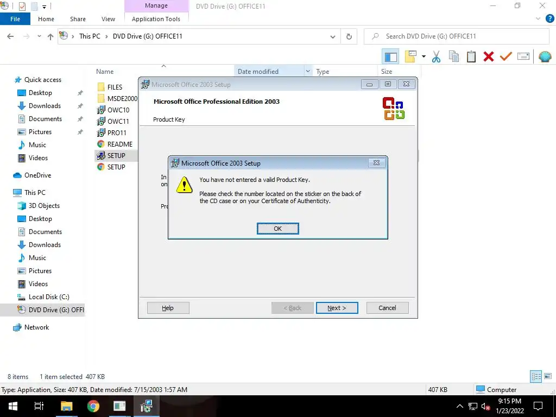The width and height of the screenshot is (556, 417).
Task: Click the Search DVD Drive field
Action: tap(456, 36)
